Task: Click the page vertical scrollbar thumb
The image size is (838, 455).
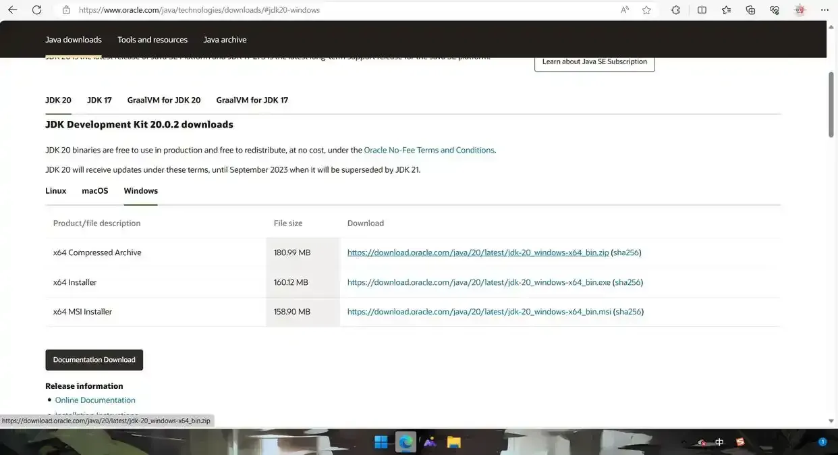Action: [831, 103]
